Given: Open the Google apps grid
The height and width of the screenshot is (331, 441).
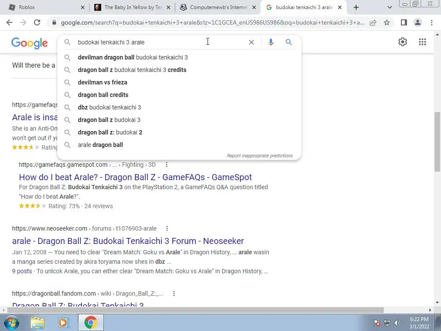Looking at the screenshot, I should pos(422,42).
